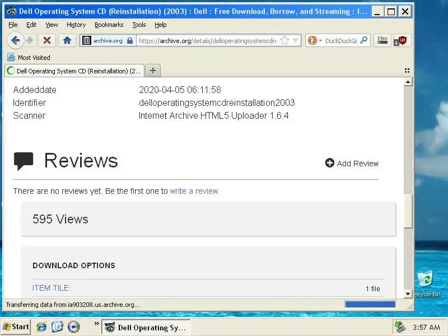Click the vertical scrollbar thumb
This screenshot has width=448, height=336.
[408, 211]
